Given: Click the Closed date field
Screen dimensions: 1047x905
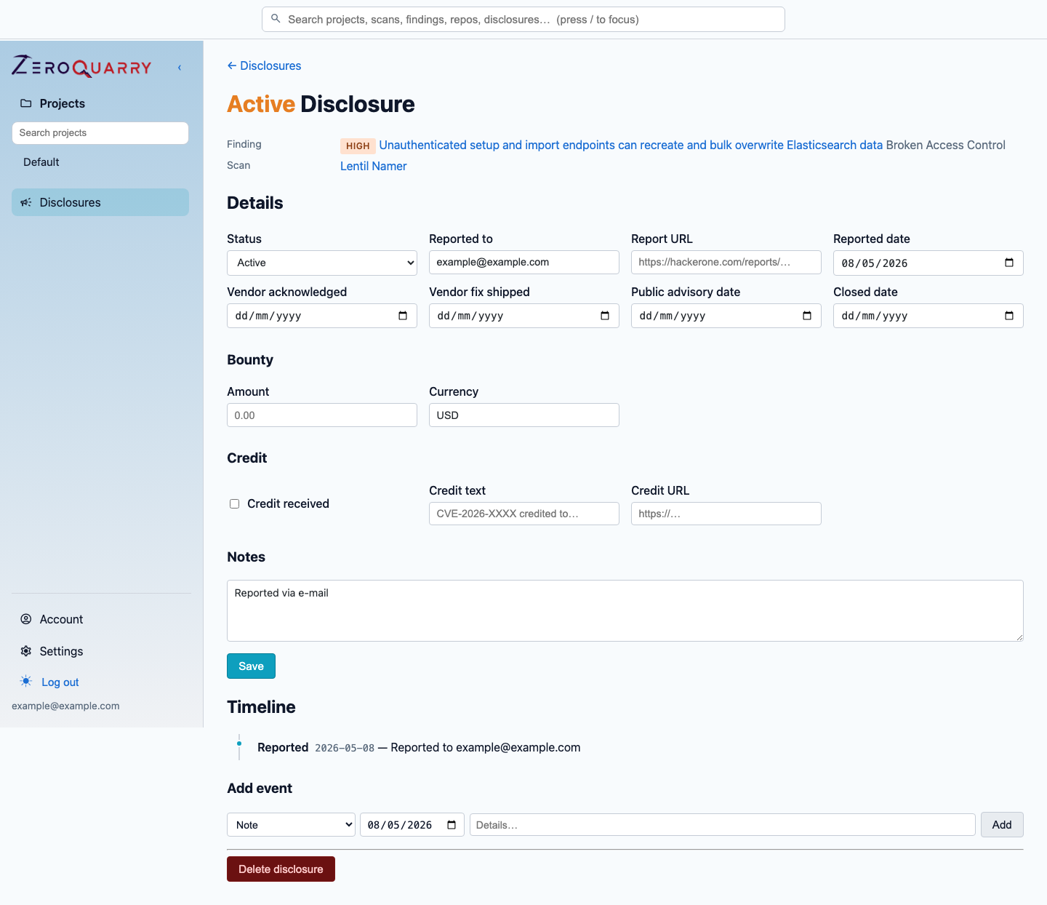Looking at the screenshot, I should (x=928, y=316).
